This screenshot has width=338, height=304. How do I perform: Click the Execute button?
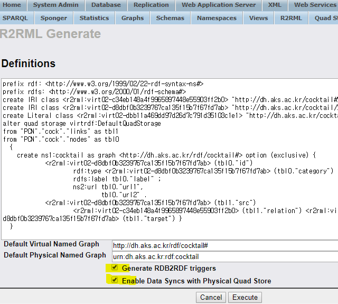[x=245, y=297]
